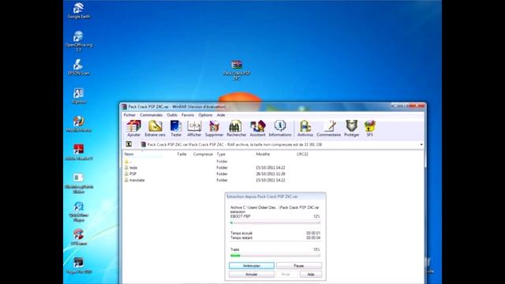This screenshot has height=284, width=505.
Task: Open the Fichier menu
Action: (129, 115)
